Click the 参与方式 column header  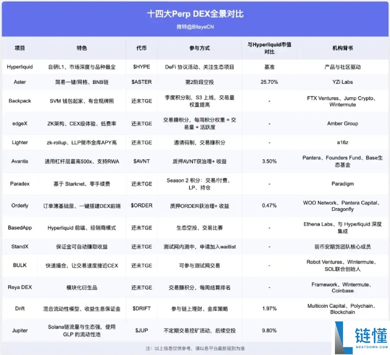(199, 48)
